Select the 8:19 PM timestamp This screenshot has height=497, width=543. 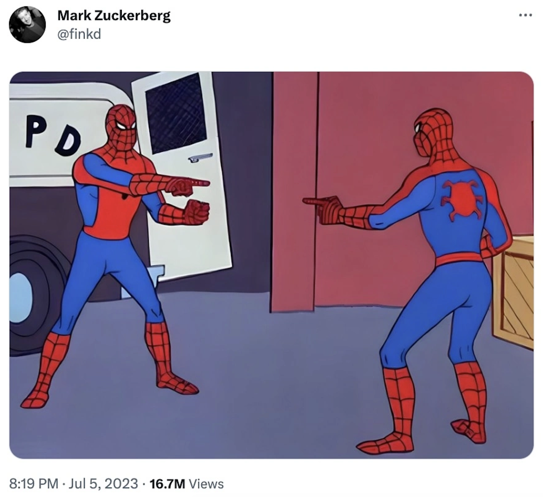34,483
